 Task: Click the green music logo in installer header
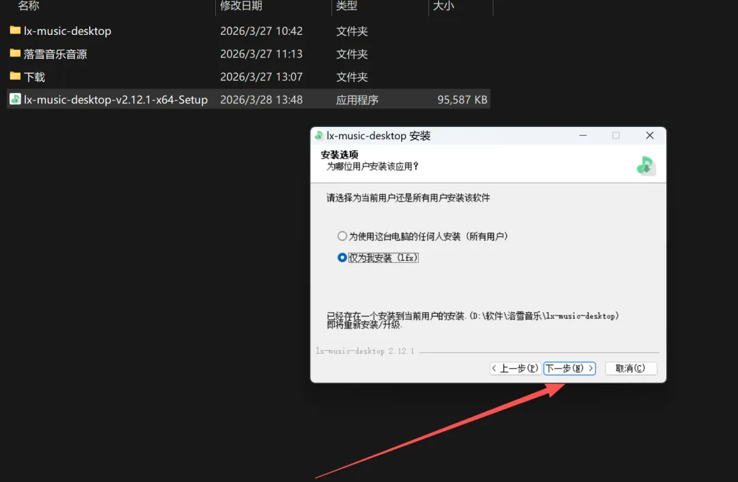[646, 165]
